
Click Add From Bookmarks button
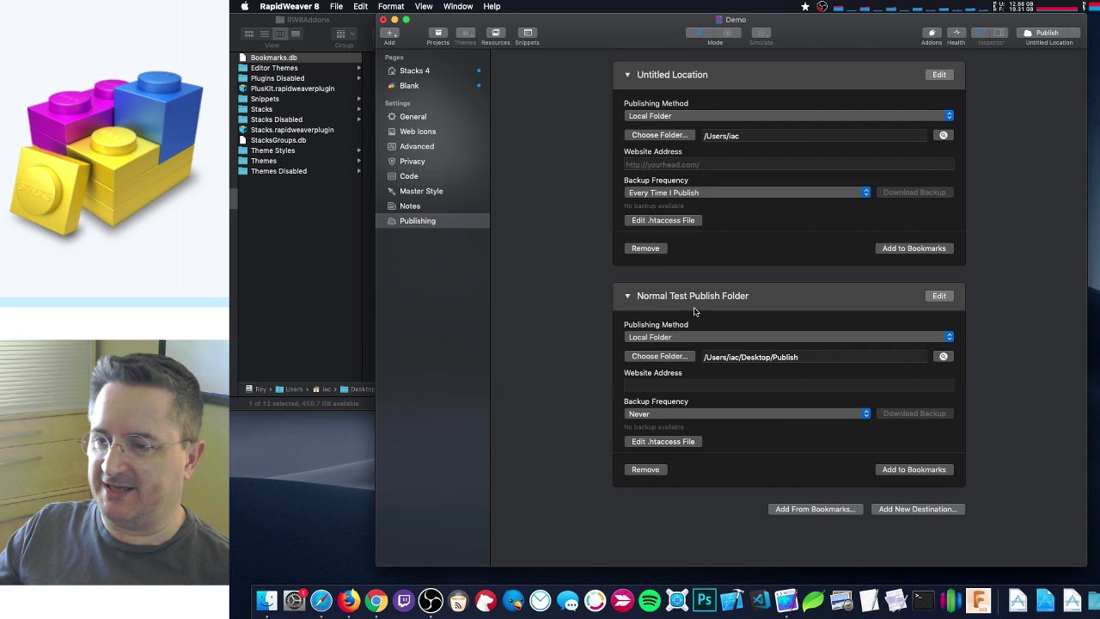click(x=816, y=509)
